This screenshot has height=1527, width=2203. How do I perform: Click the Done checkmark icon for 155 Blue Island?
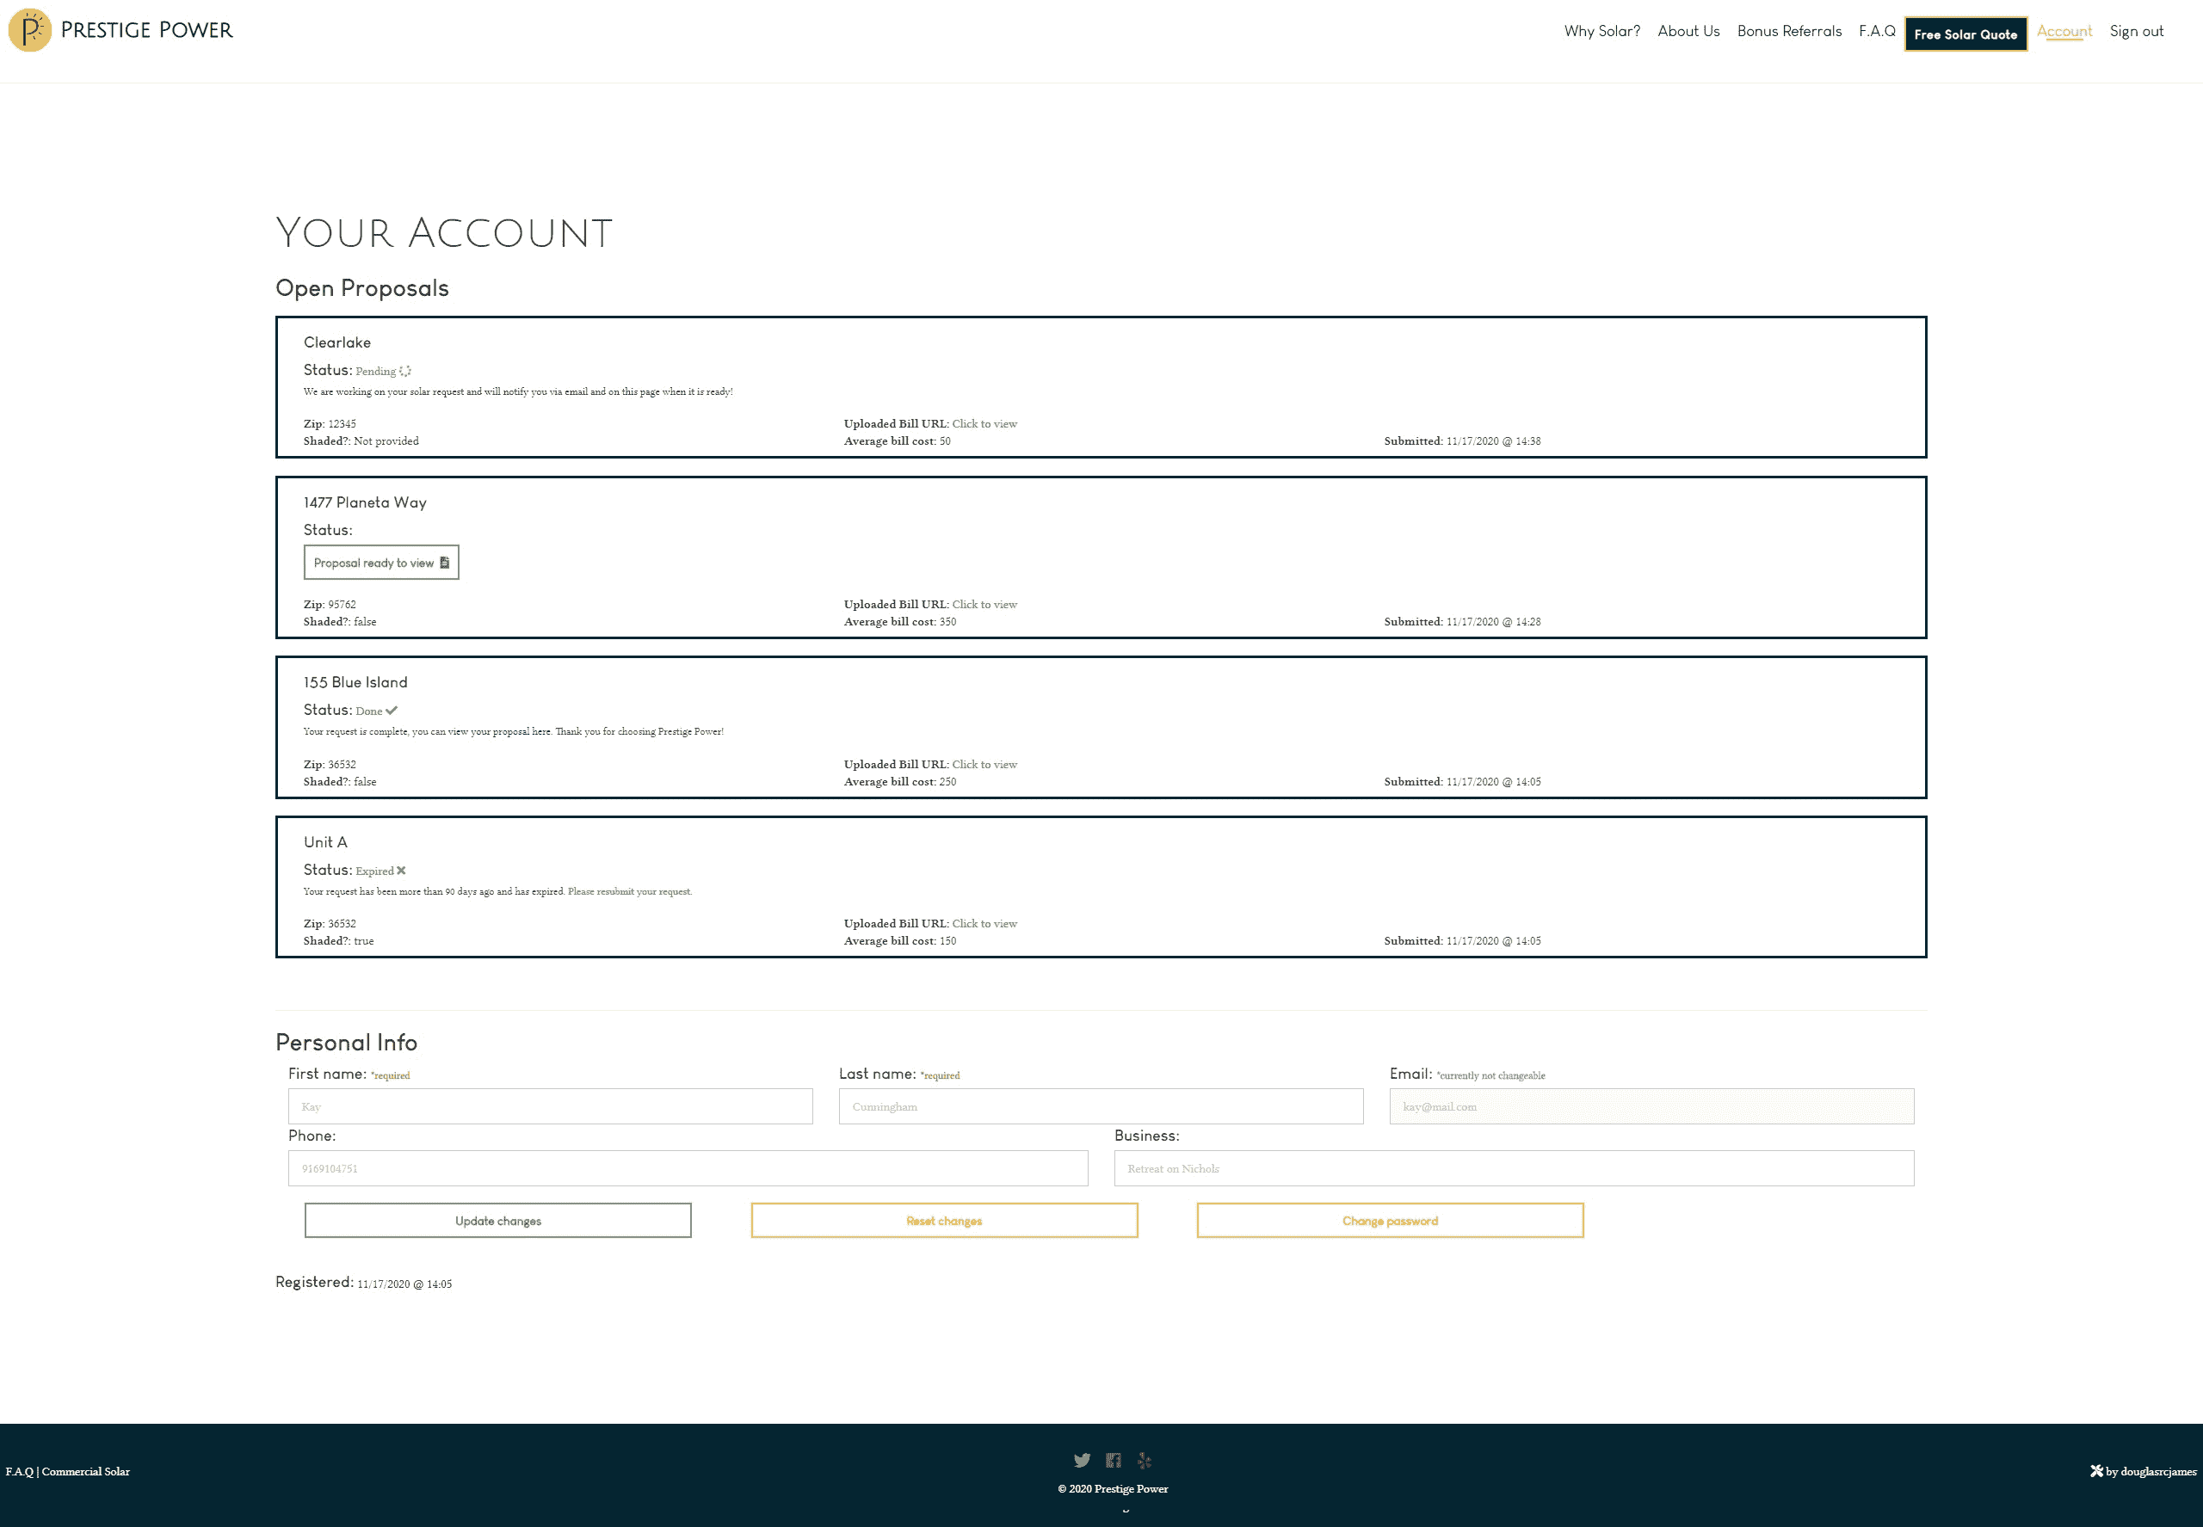pyautogui.click(x=392, y=710)
